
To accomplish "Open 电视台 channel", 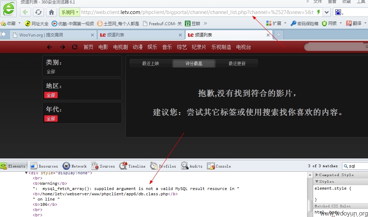I will tap(243, 47).
